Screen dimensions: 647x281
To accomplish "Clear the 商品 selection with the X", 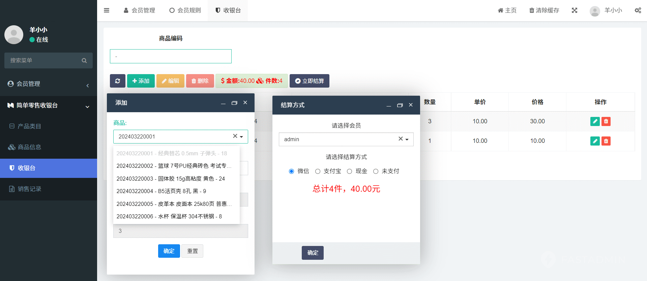I will pyautogui.click(x=235, y=136).
